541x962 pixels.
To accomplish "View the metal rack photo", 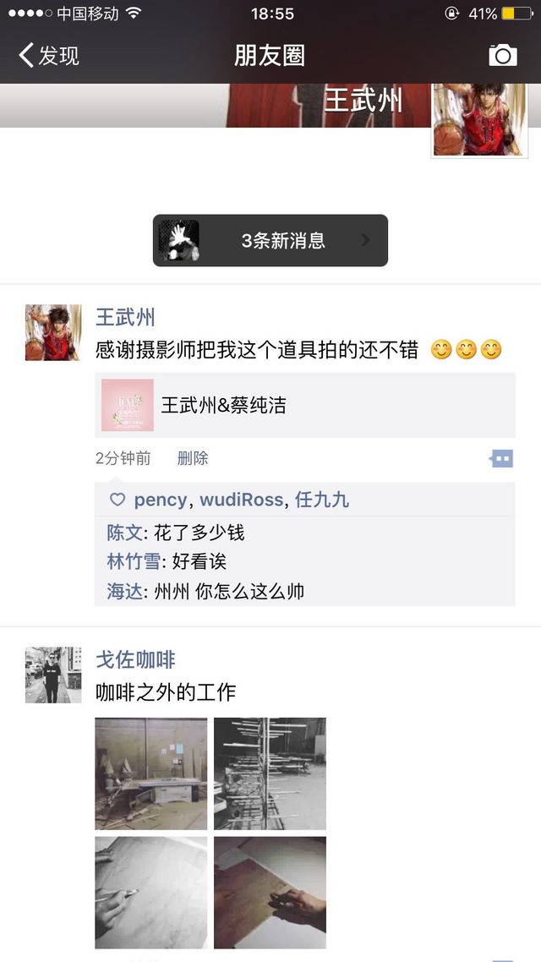I will [x=270, y=773].
